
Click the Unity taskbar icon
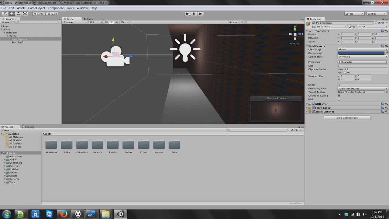(x=121, y=214)
